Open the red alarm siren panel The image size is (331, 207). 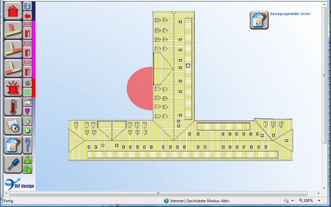point(12,87)
